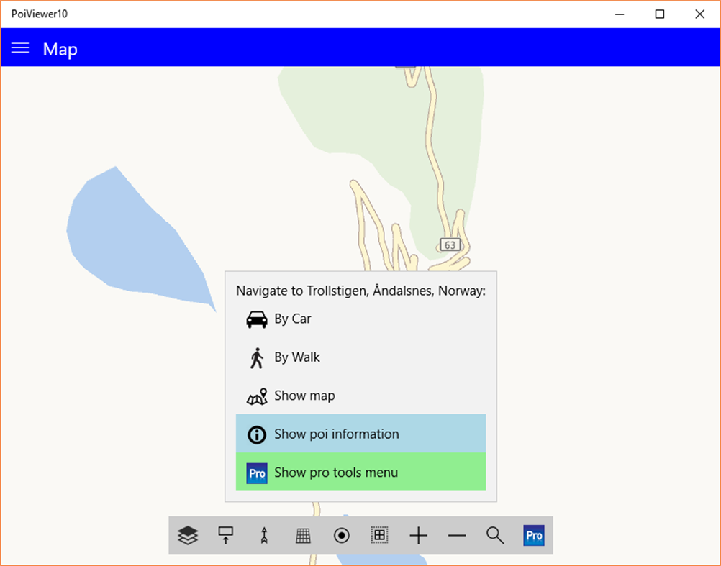Screen dimensions: 721x566
Task: Zoom in using the plus icon
Action: pyautogui.click(x=418, y=535)
